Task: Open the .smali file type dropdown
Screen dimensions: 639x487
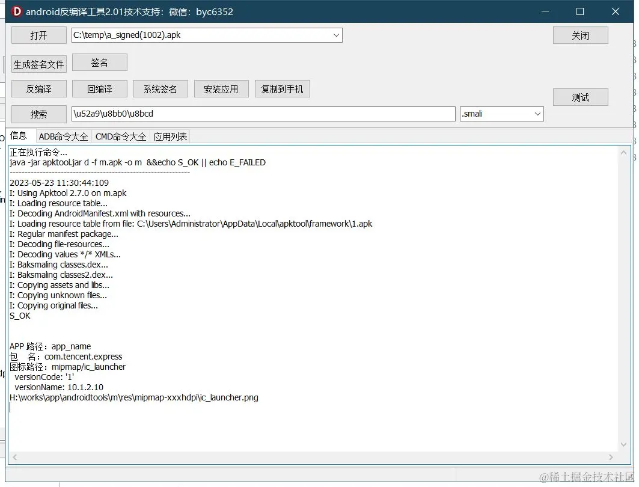Action: click(x=537, y=114)
